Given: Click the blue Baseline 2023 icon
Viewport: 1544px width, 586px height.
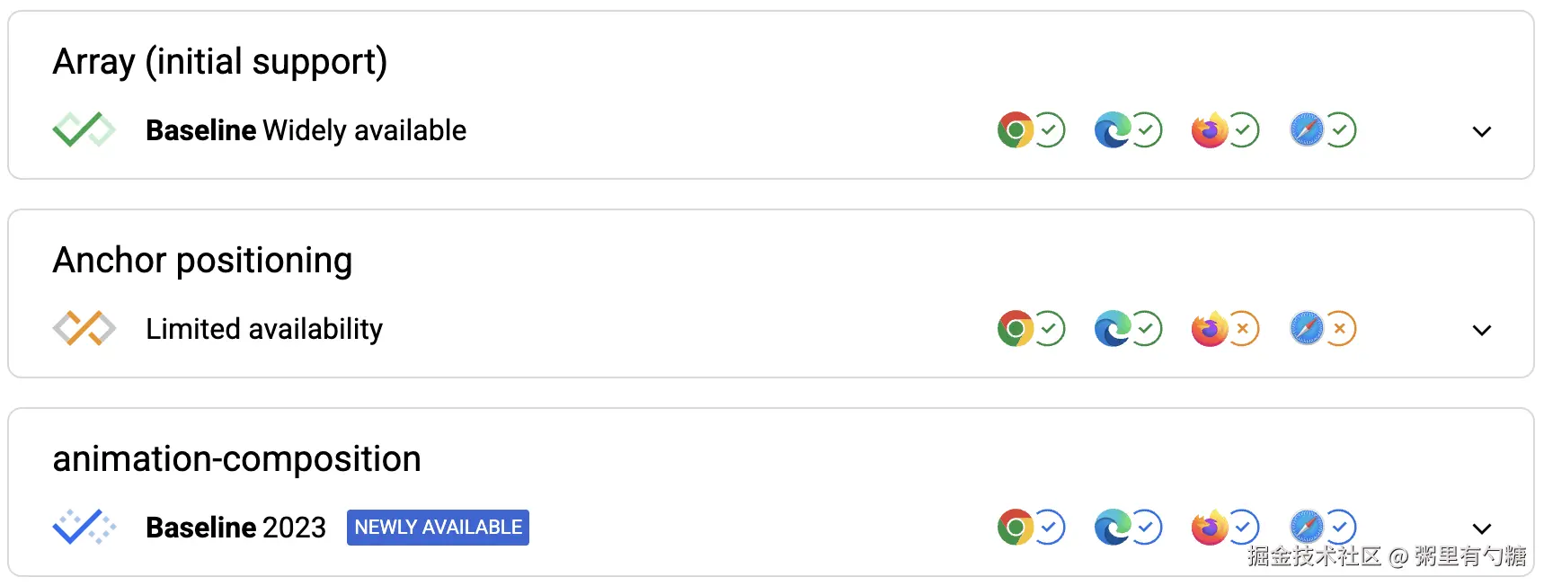Looking at the screenshot, I should pos(84,528).
